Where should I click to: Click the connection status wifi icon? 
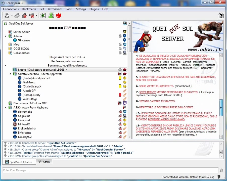[x=219, y=177]
